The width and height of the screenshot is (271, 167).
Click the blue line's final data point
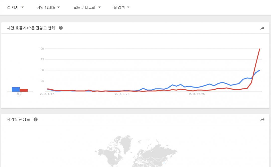click(259, 70)
